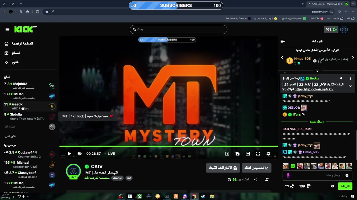This screenshot has height=200, width=357.
Task: Enter fullscreen video mode
Action: (258, 154)
